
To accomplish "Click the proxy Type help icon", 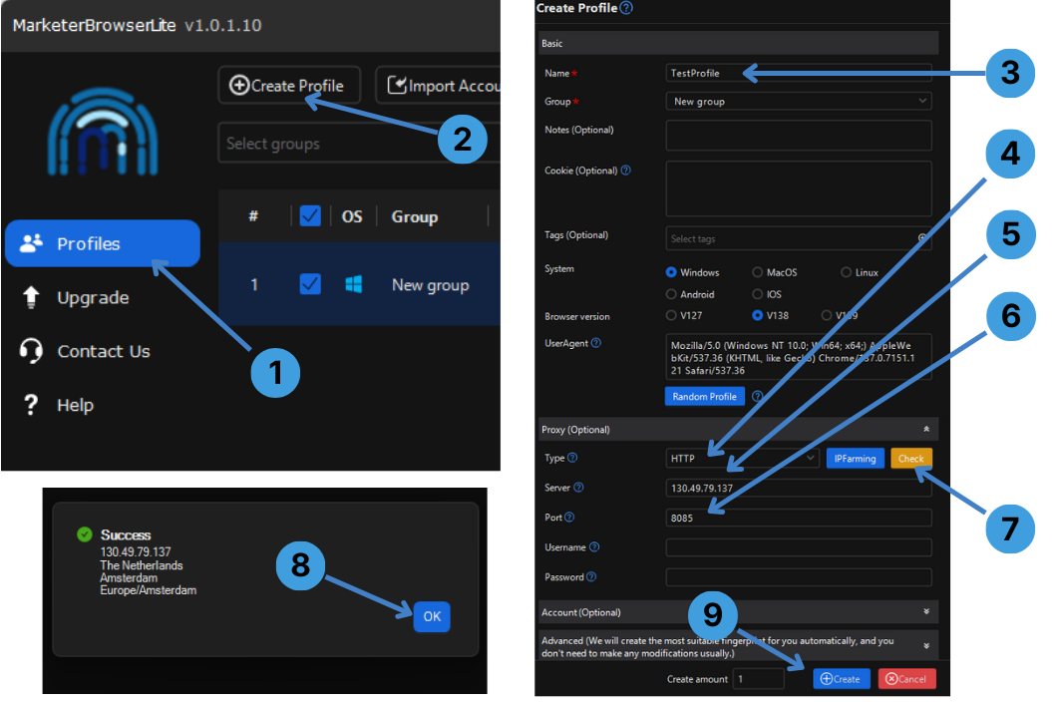I will [x=572, y=458].
